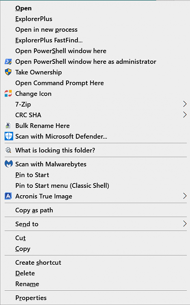
Task: Select the Rename entry
Action: (27, 284)
